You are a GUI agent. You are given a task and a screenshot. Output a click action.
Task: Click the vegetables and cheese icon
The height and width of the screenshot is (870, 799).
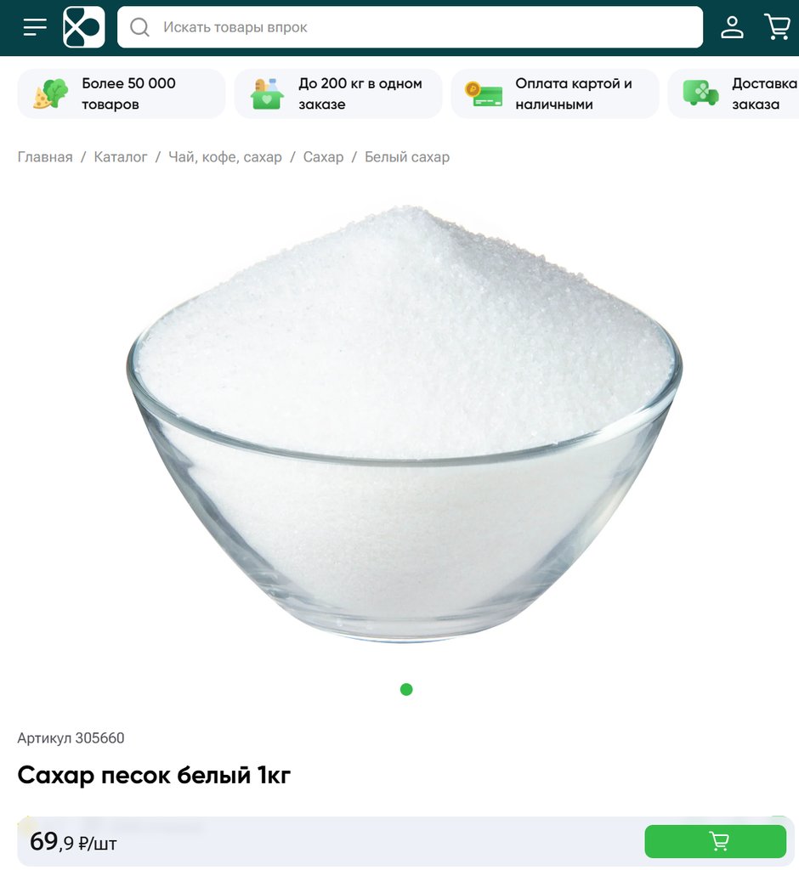click(50, 93)
